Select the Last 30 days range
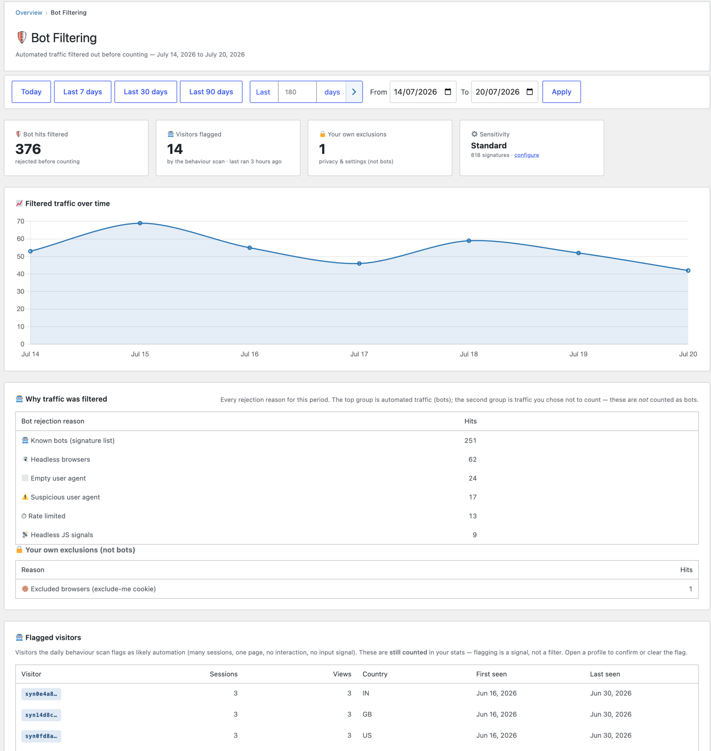711x751 pixels. coord(146,92)
